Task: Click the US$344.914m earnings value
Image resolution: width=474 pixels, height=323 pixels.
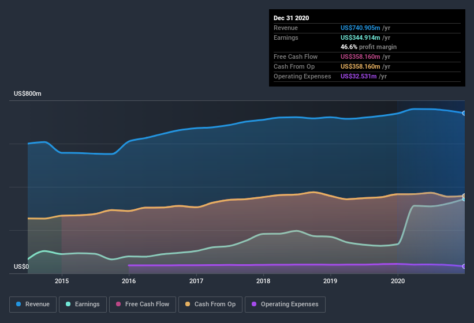Action: [360, 37]
